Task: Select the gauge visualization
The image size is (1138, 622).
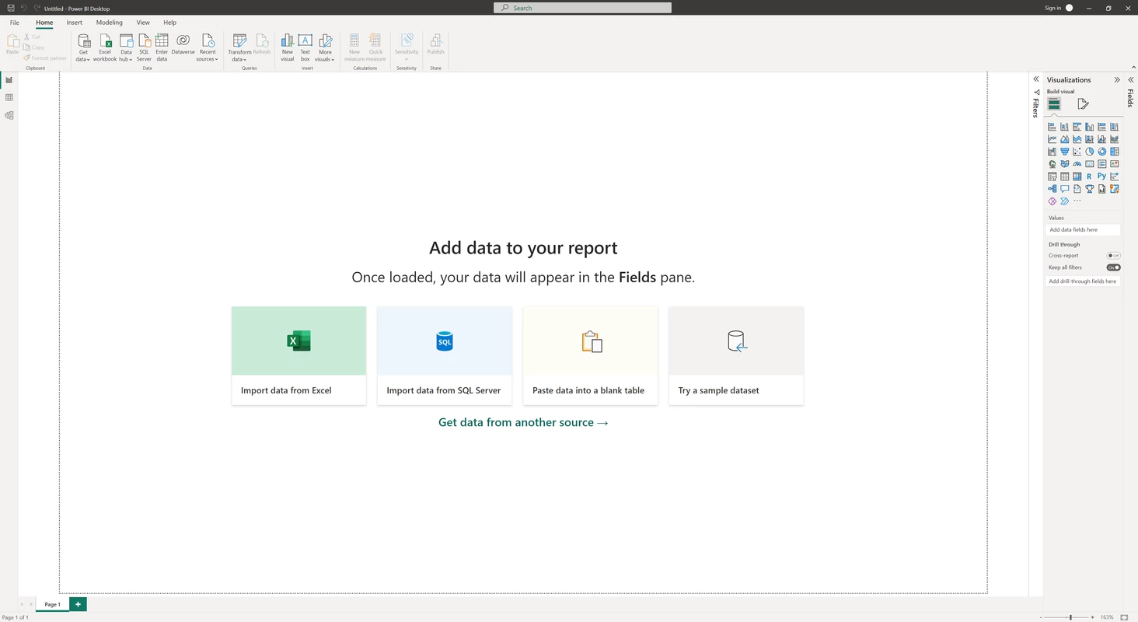Action: pos(1077,164)
